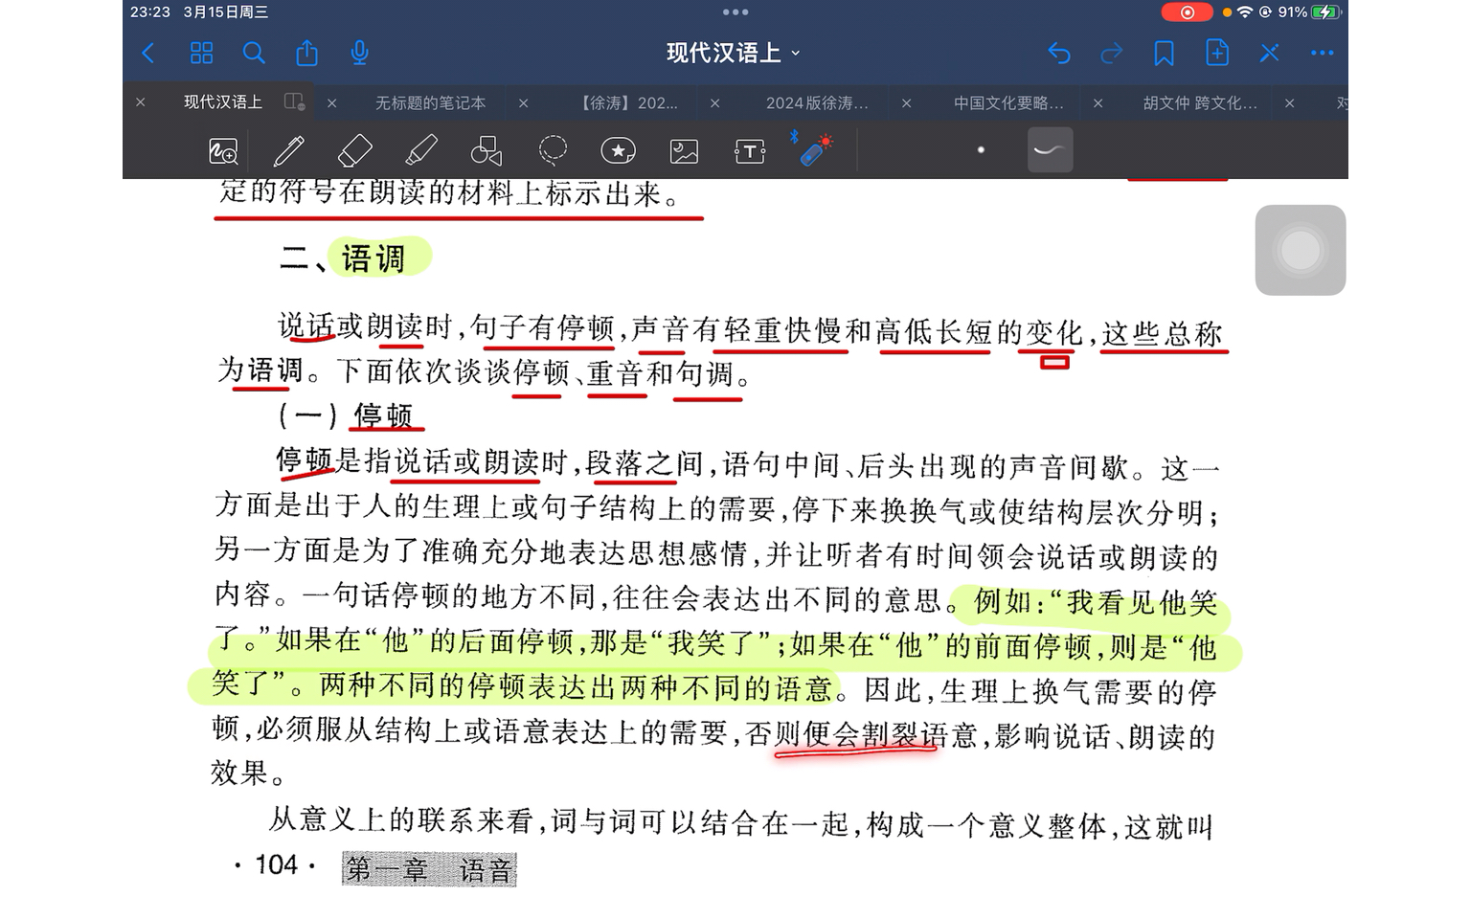Switch to the 2024版徐涛... tab
Image resolution: width=1471 pixels, height=919 pixels.
pos(817,102)
